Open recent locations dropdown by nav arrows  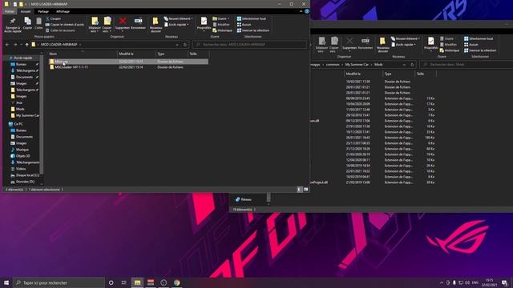[22, 45]
